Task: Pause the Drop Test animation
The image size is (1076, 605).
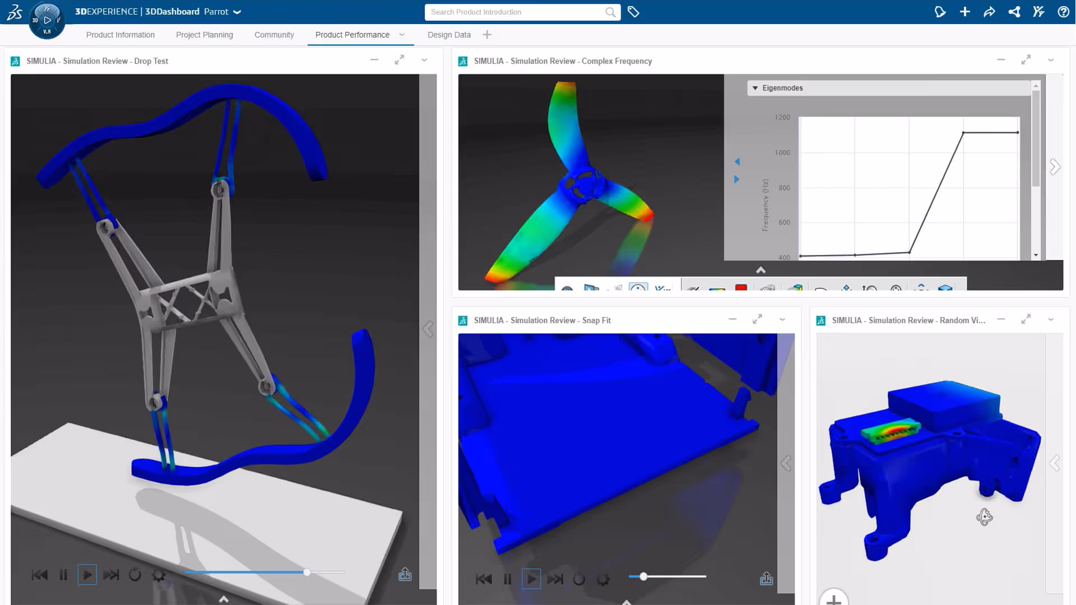Action: (x=63, y=575)
